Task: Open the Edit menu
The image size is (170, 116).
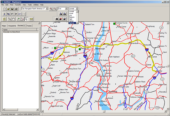Action: [7, 5]
